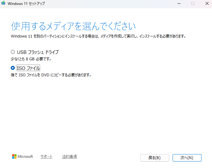Screen dimensions: 212x168
Task: Click the four-color Microsoft logo squares
Action: (14, 157)
